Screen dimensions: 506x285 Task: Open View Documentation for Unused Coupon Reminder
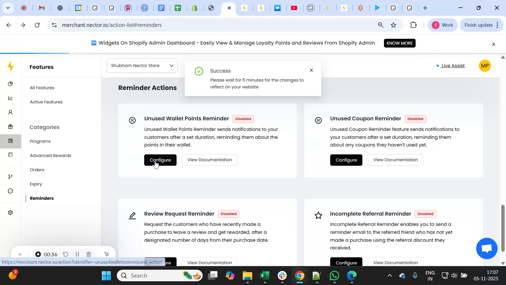tap(396, 160)
